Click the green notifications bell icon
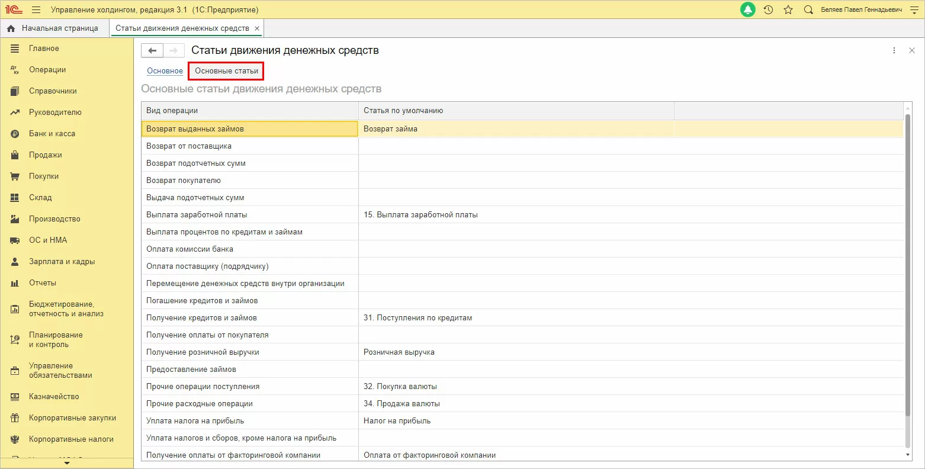The width and height of the screenshot is (925, 469). point(748,10)
